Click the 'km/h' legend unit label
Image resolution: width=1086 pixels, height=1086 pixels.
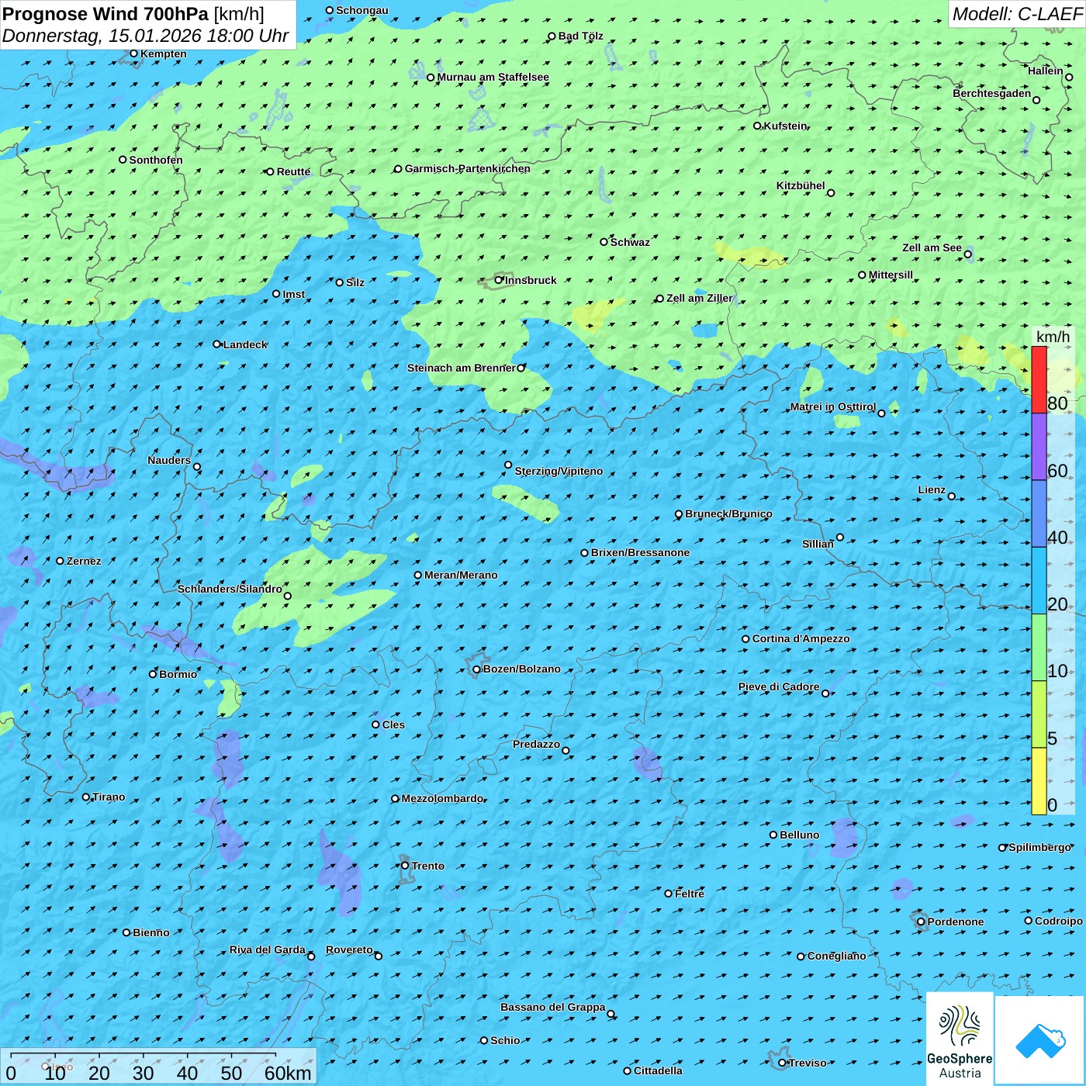1053,337
